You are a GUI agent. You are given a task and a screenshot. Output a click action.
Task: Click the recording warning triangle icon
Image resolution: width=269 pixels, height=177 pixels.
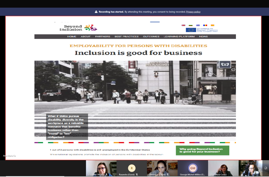click(x=96, y=12)
